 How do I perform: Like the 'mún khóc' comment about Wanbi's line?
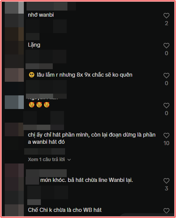(x=166, y=181)
